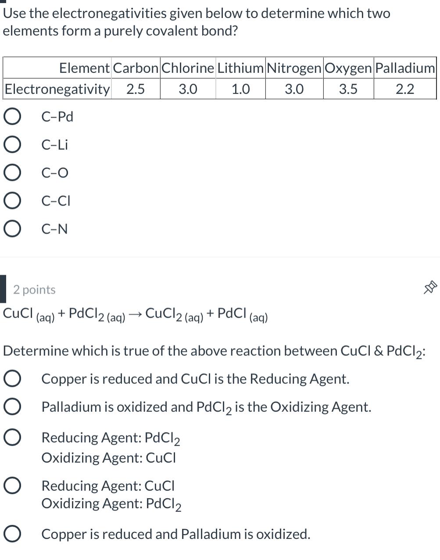Click the Oxygen value 3.5 cell
Screen dimensions: 440x560
348,89
